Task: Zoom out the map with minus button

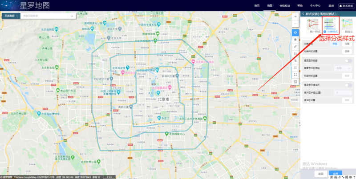Action: coord(295,24)
